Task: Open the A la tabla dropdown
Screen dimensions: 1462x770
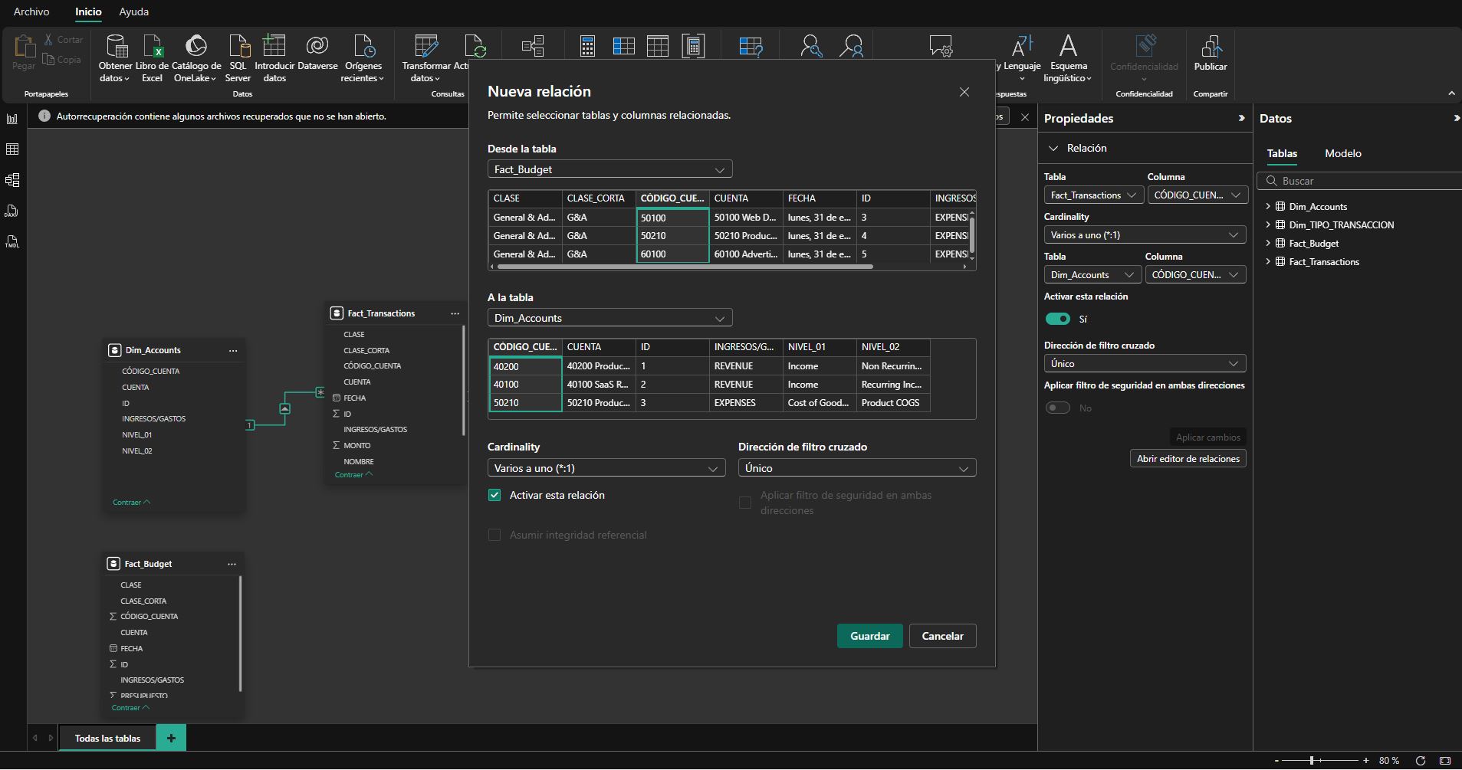Action: pos(609,318)
